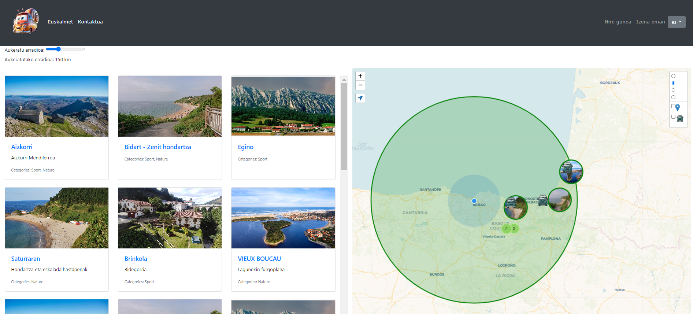Image resolution: width=693 pixels, height=314 pixels.
Task: Click the Vieux Boucau aerial card photo
Action: pos(283,218)
